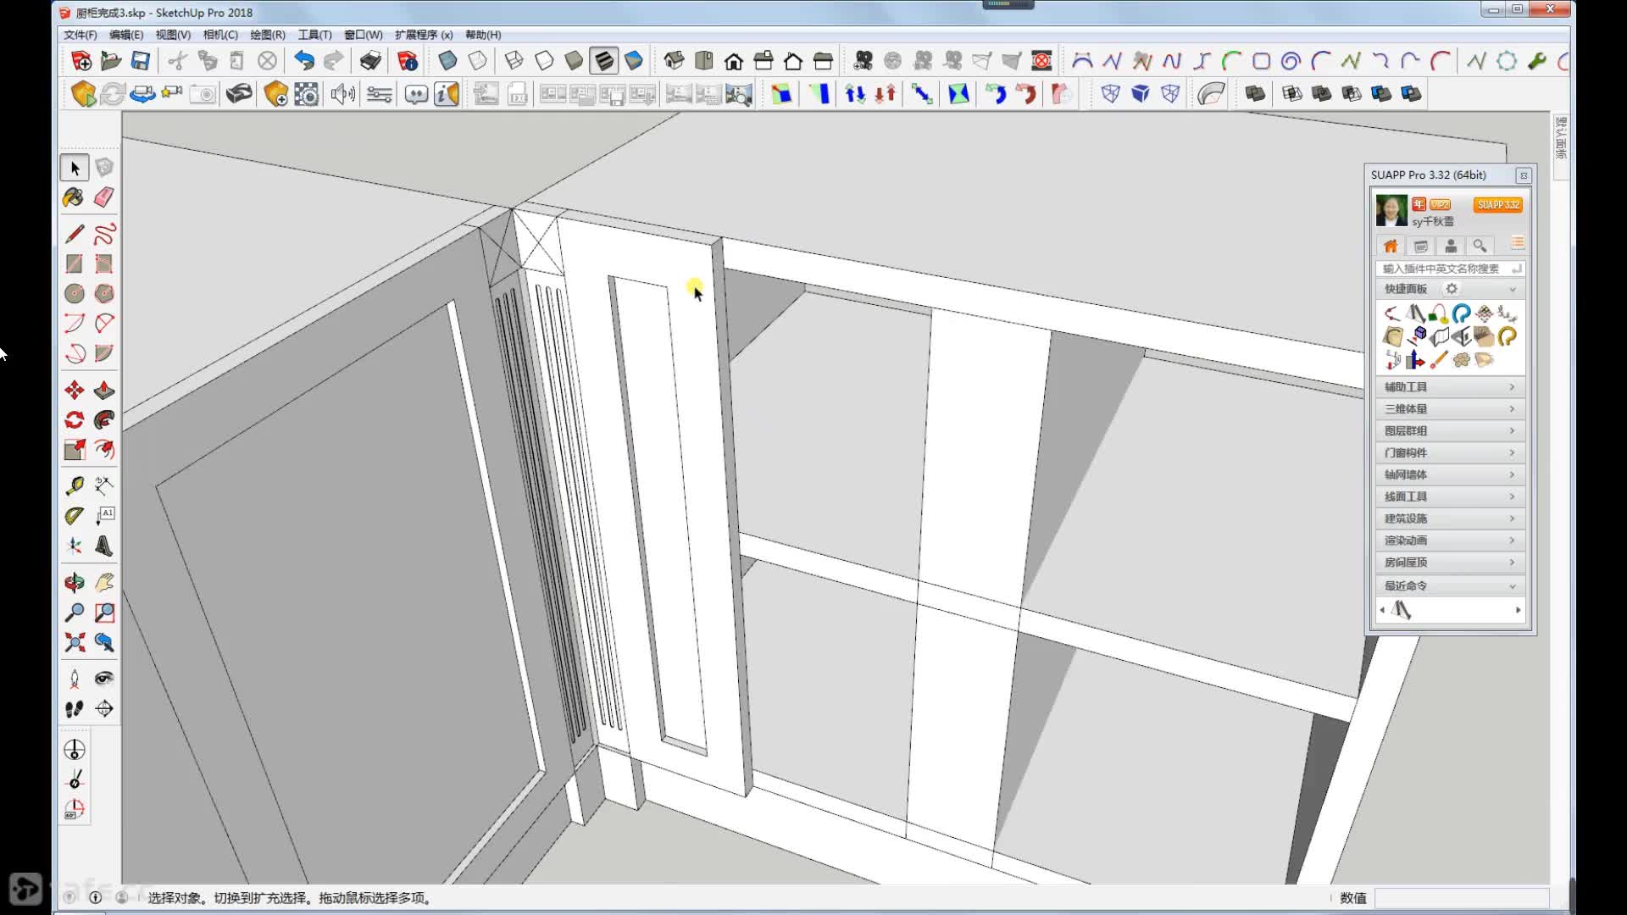
Task: Choose the 3D Text tool
Action: (104, 545)
